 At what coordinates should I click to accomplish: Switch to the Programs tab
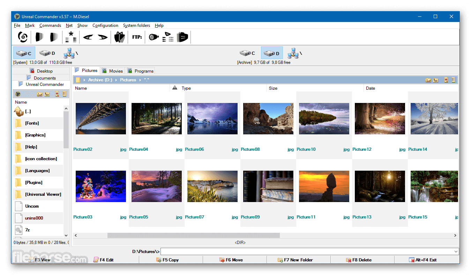(x=140, y=71)
